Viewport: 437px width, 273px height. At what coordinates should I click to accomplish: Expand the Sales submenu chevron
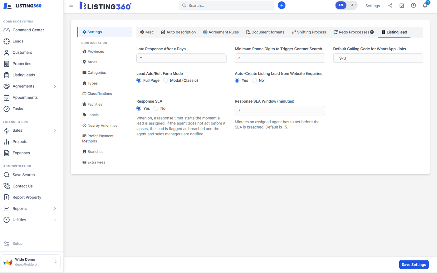point(55,131)
